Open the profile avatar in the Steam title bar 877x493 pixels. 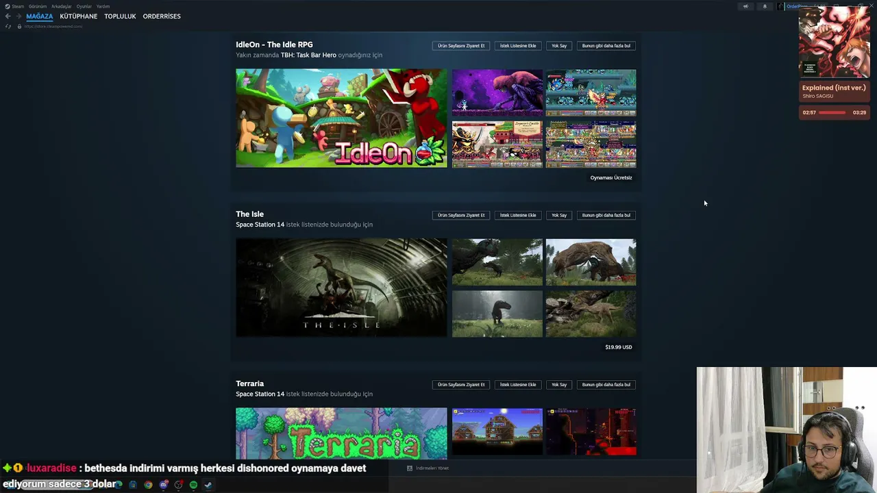[780, 7]
